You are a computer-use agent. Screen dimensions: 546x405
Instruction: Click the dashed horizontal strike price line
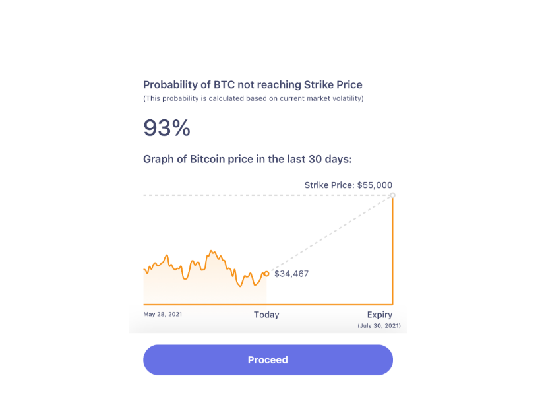(x=266, y=195)
